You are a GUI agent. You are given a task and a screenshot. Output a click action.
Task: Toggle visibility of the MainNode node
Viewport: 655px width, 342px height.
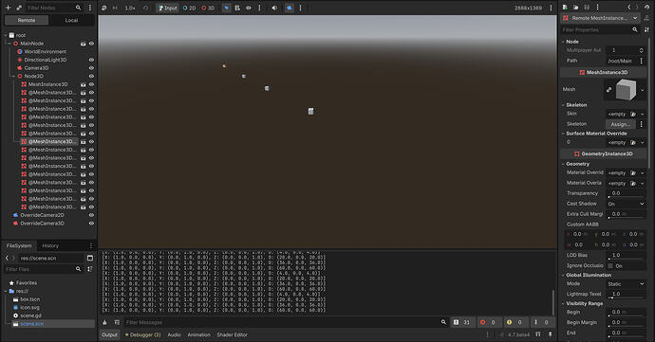(91, 44)
